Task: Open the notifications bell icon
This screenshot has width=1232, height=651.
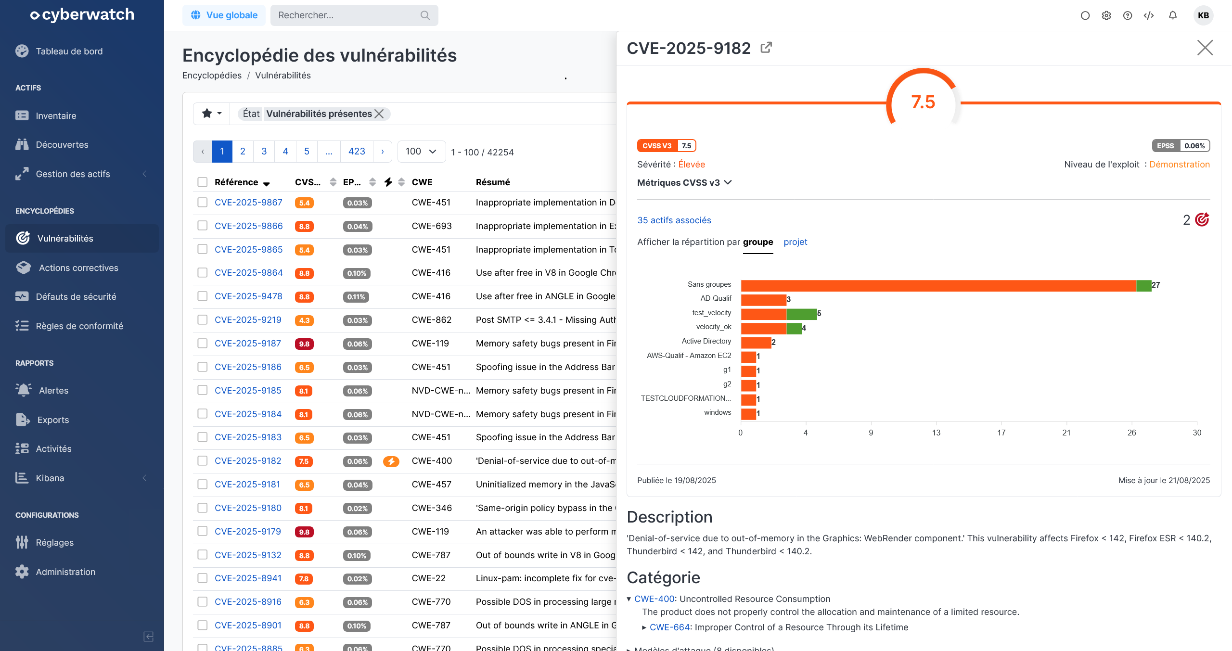Action: [x=1173, y=15]
